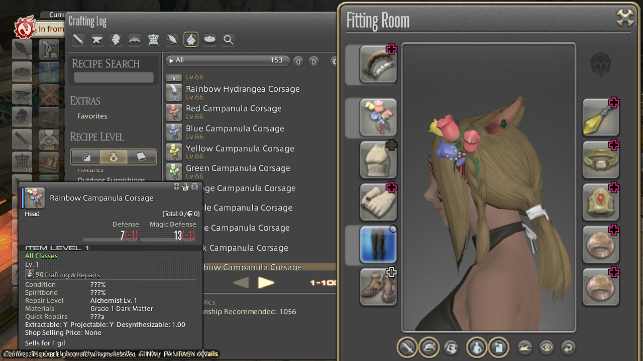Image resolution: width=643 pixels, height=361 pixels.
Task: Select the Blacksmith anvil class icon
Action: [x=97, y=40]
